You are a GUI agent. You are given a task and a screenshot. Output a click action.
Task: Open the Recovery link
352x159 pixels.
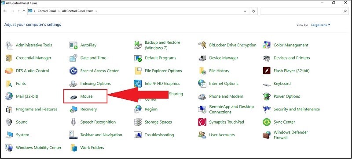coord(88,109)
